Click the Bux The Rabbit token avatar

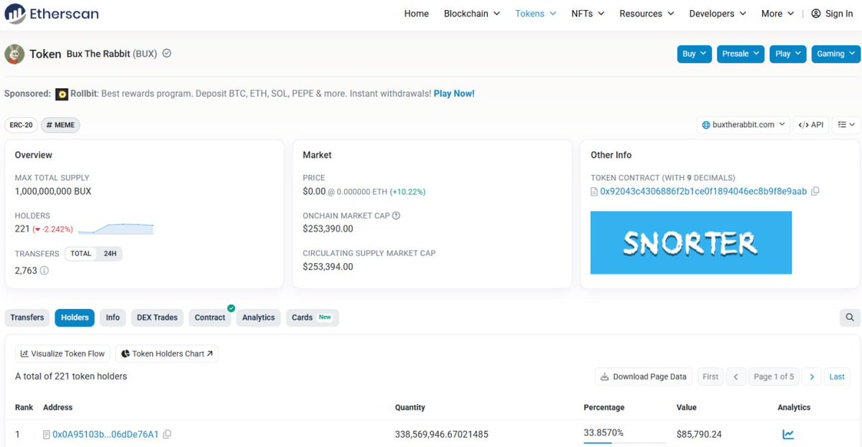pyautogui.click(x=14, y=54)
